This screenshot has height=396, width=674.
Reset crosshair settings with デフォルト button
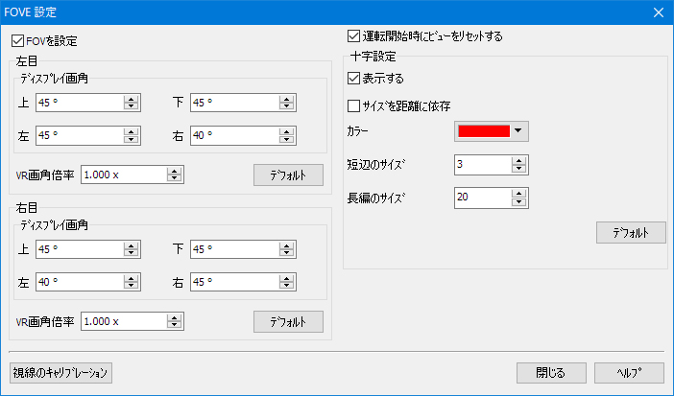(x=631, y=233)
